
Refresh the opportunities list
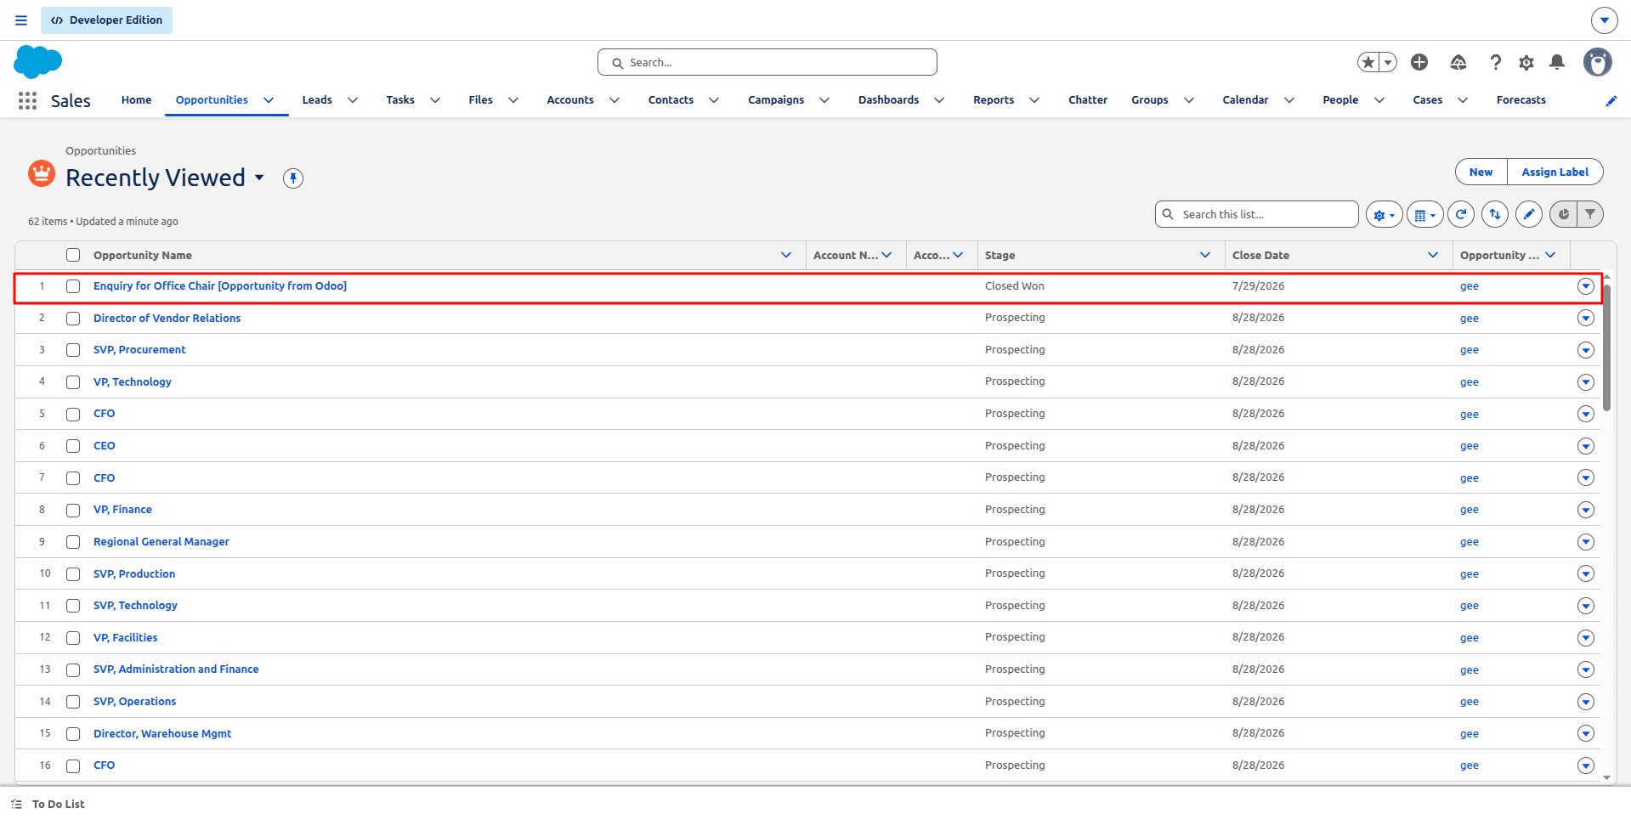tap(1461, 215)
